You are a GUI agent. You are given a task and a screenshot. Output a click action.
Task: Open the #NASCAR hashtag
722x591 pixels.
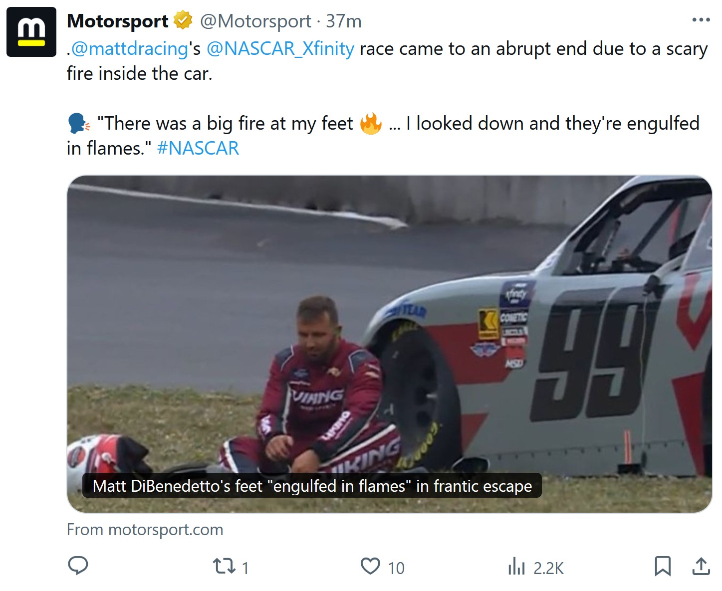tap(198, 149)
